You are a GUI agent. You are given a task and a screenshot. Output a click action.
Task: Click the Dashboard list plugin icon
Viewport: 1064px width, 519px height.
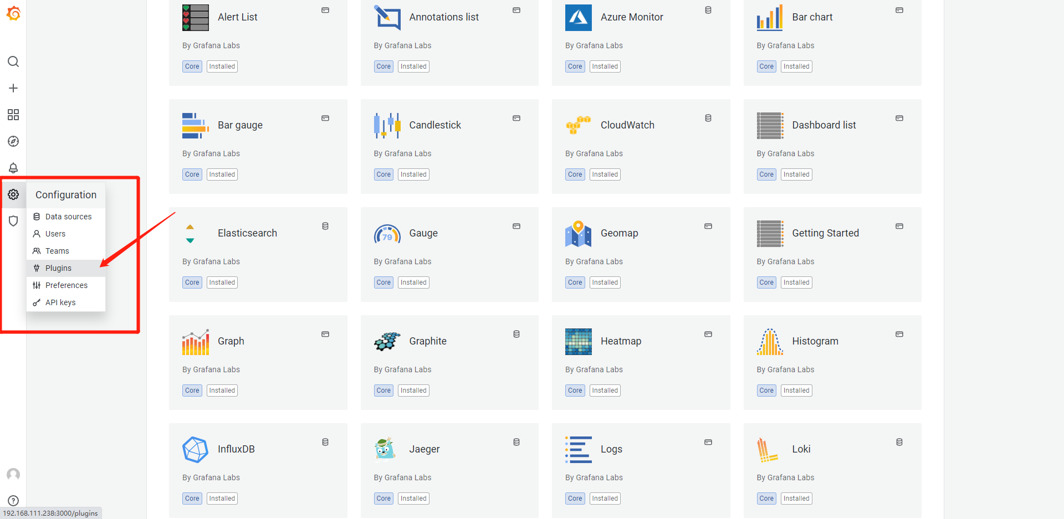770,125
